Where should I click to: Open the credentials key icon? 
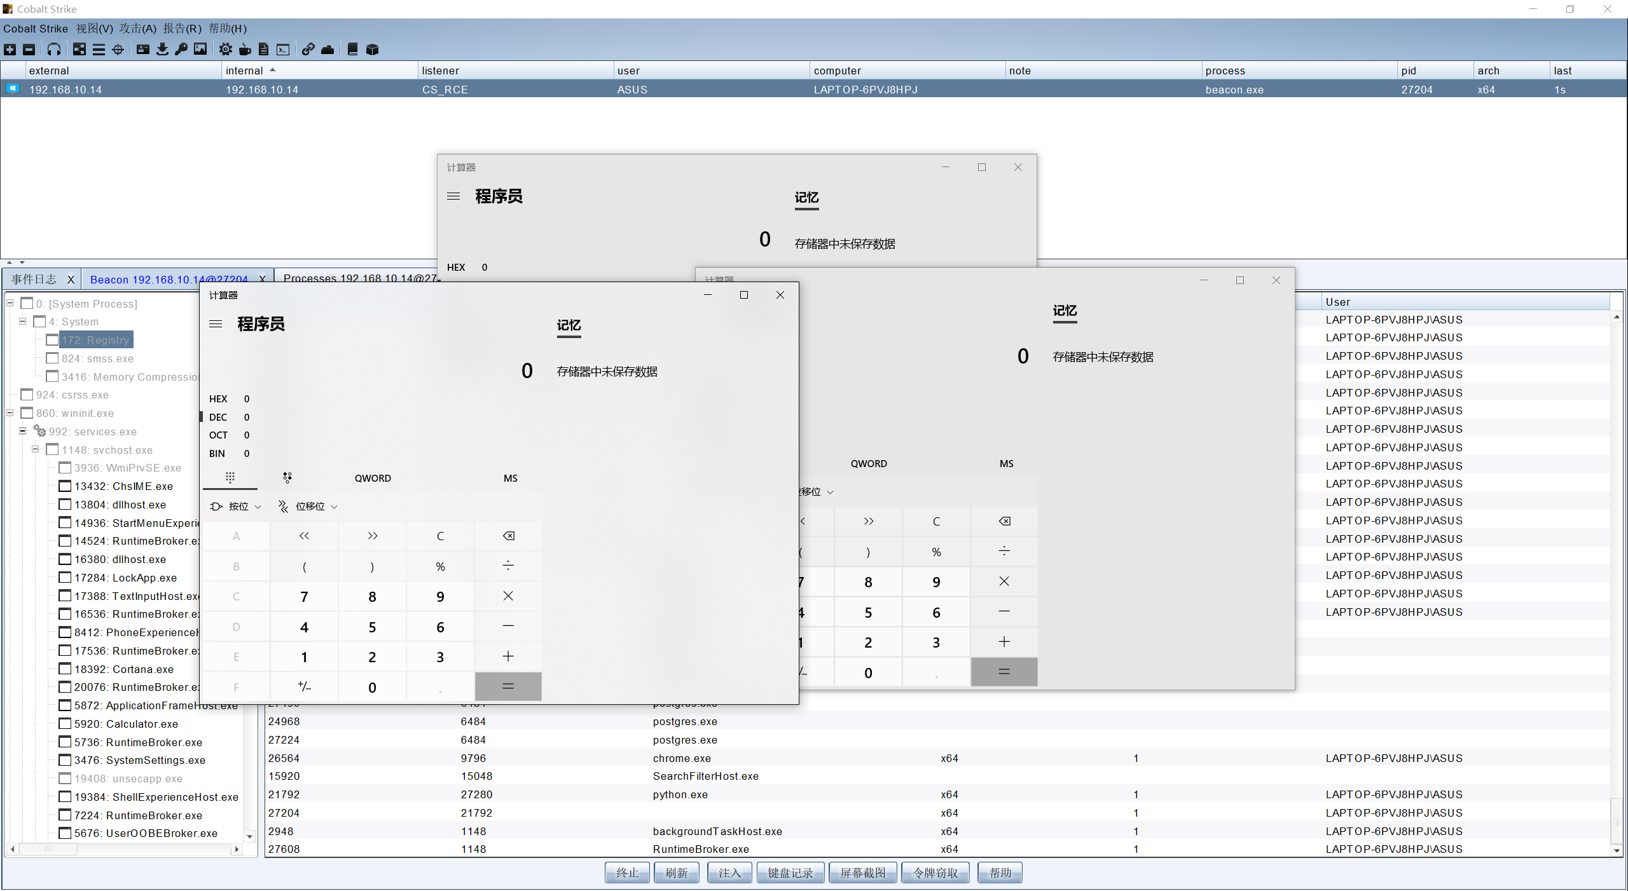(x=181, y=50)
